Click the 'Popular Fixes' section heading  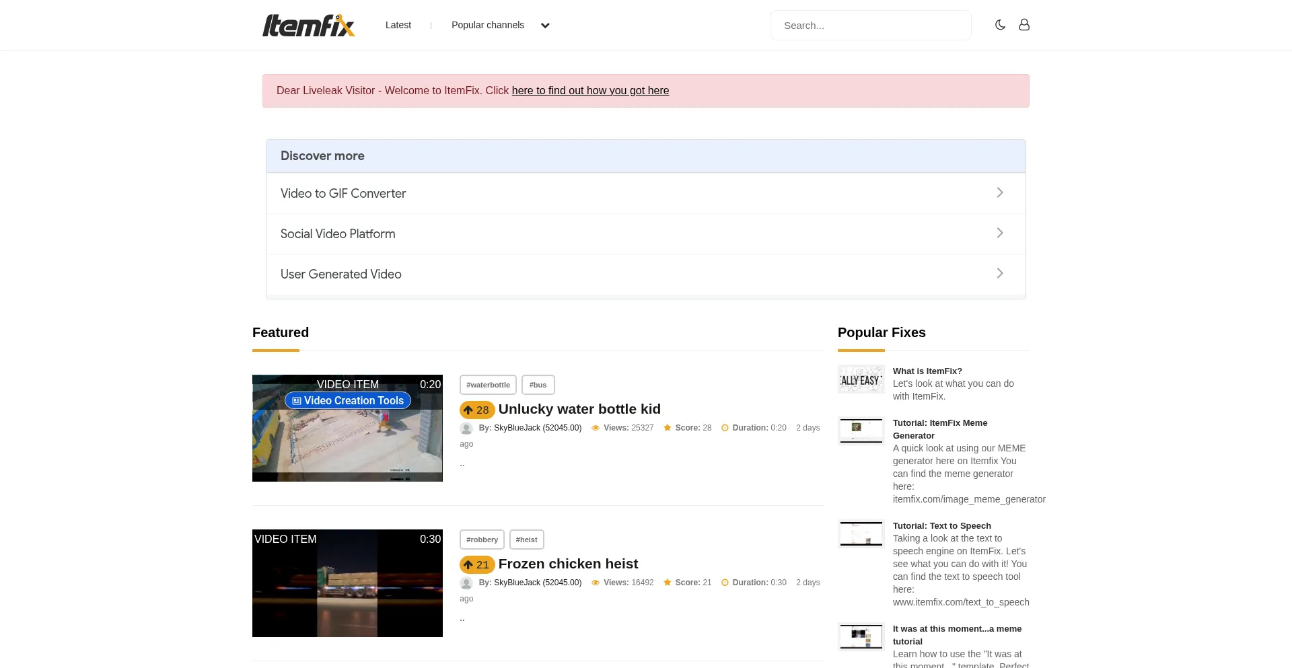(882, 332)
